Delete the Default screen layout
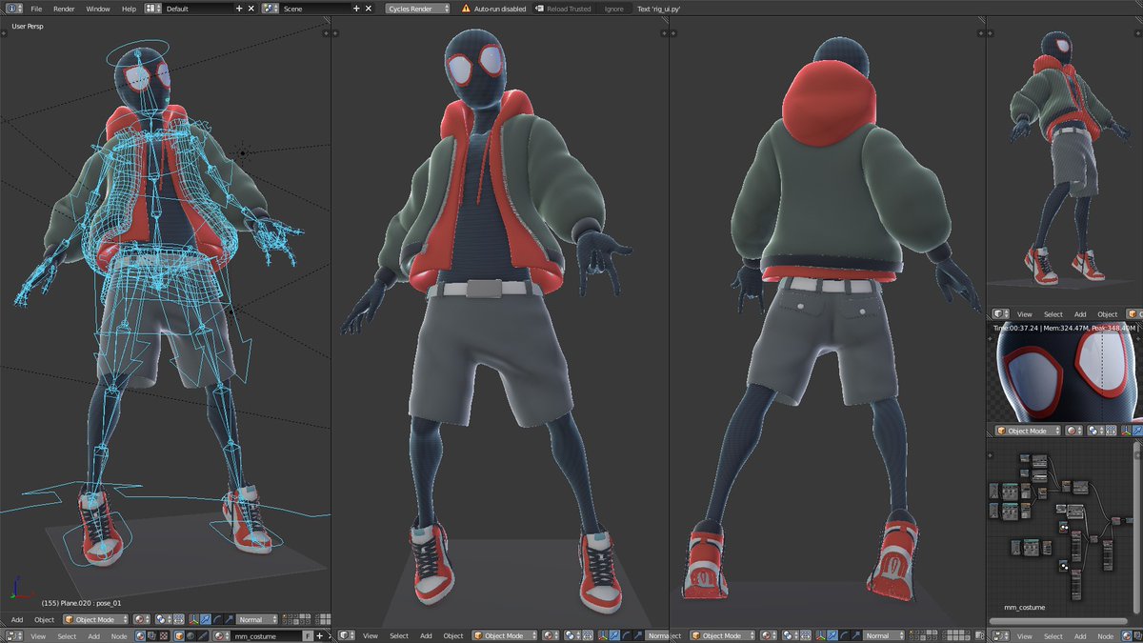 pos(251,9)
